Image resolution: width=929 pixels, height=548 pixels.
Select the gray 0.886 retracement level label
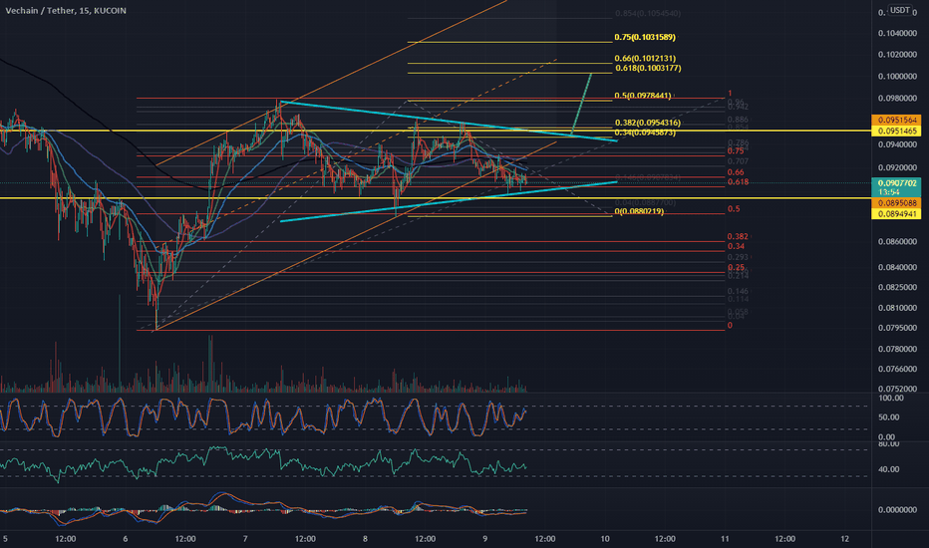coord(738,120)
